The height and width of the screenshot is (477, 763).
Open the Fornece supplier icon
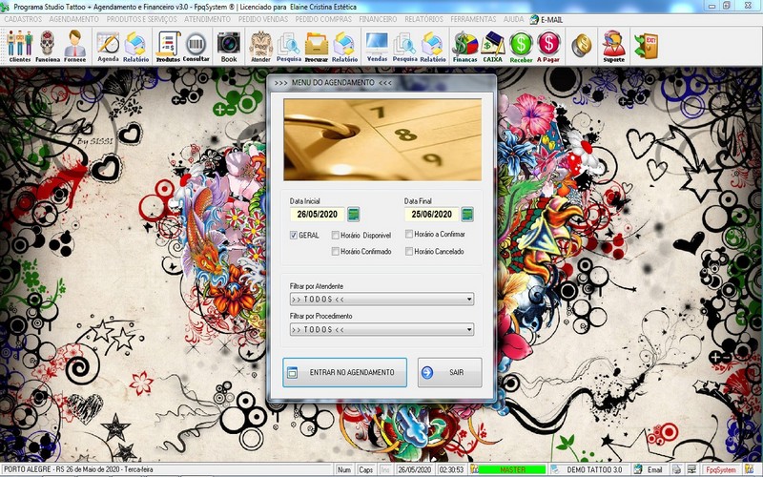[x=75, y=46]
